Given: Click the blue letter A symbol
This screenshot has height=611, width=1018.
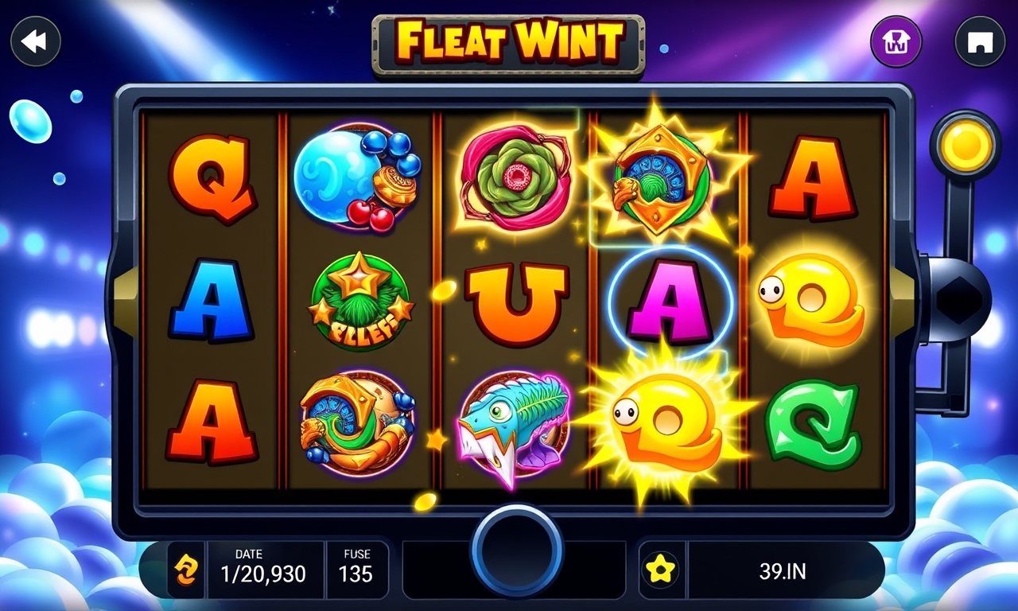Looking at the screenshot, I should pyautogui.click(x=210, y=301).
